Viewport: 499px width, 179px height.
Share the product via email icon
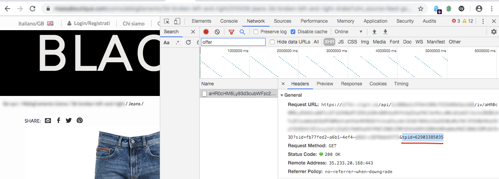(x=48, y=121)
